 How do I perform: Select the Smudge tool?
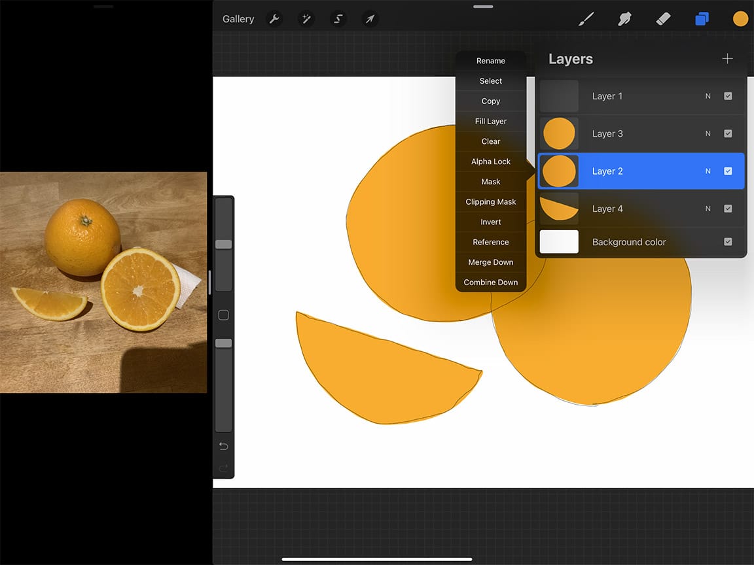[x=624, y=18]
